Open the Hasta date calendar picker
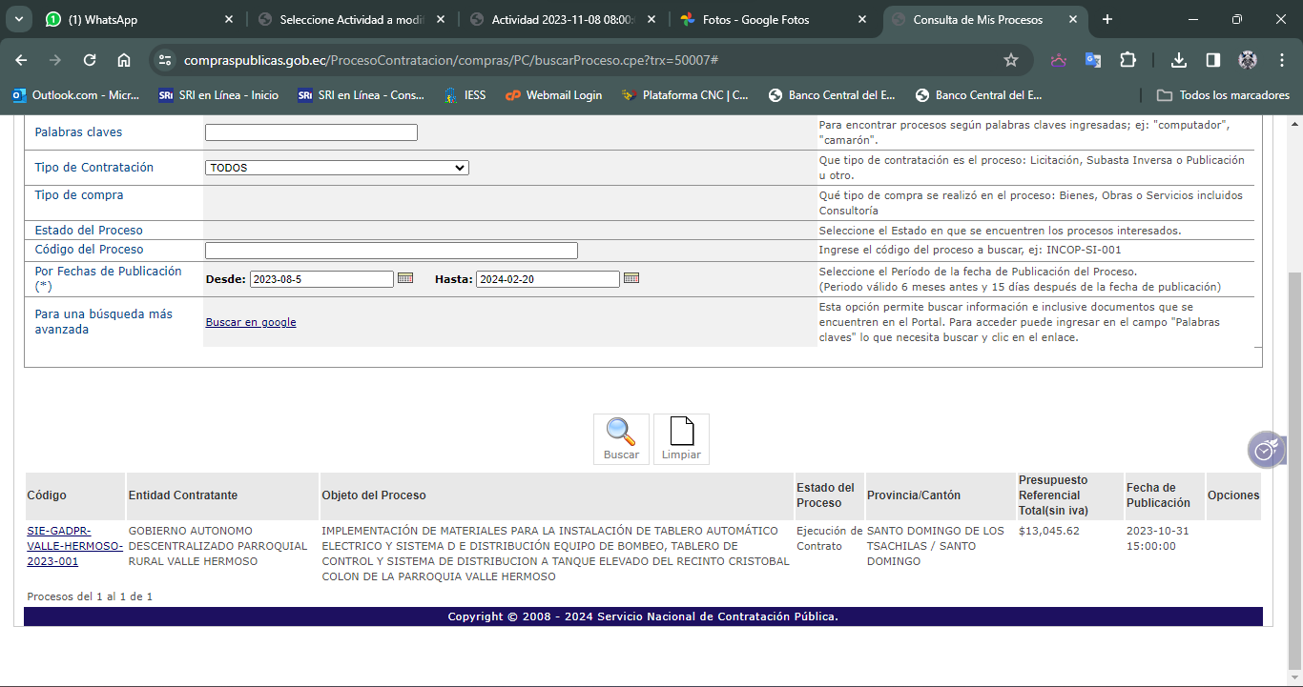Viewport: 1303px width, 687px height. (631, 278)
